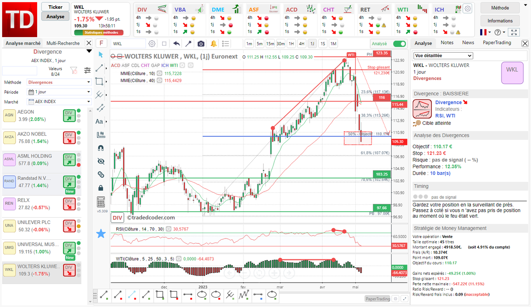Lock drawings with padlock icon

(101, 188)
